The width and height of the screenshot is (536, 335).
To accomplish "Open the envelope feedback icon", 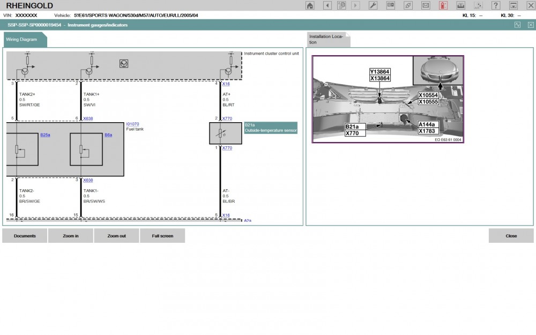I will coord(426,5).
